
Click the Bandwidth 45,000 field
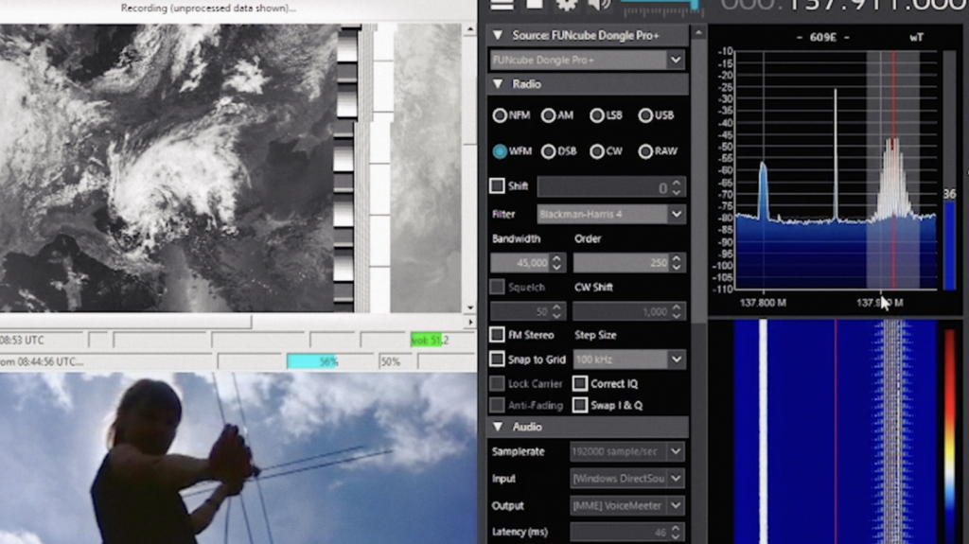click(520, 263)
